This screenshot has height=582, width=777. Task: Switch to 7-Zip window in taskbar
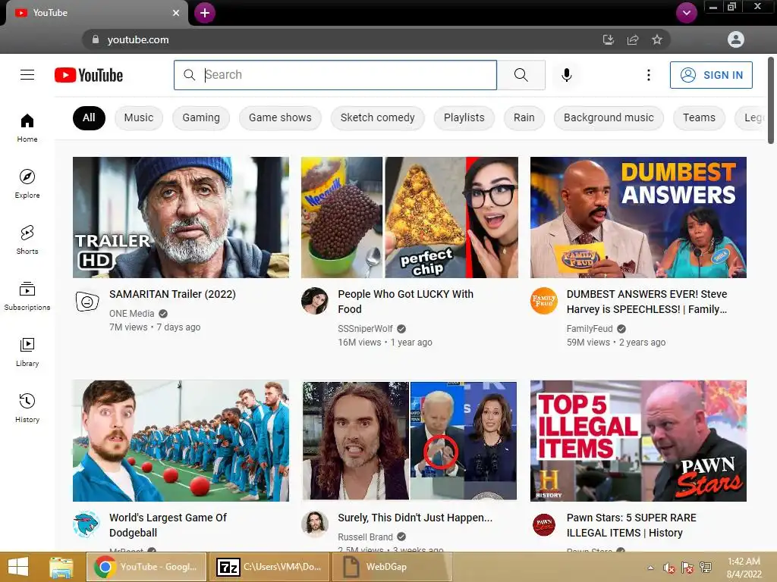[x=269, y=567]
